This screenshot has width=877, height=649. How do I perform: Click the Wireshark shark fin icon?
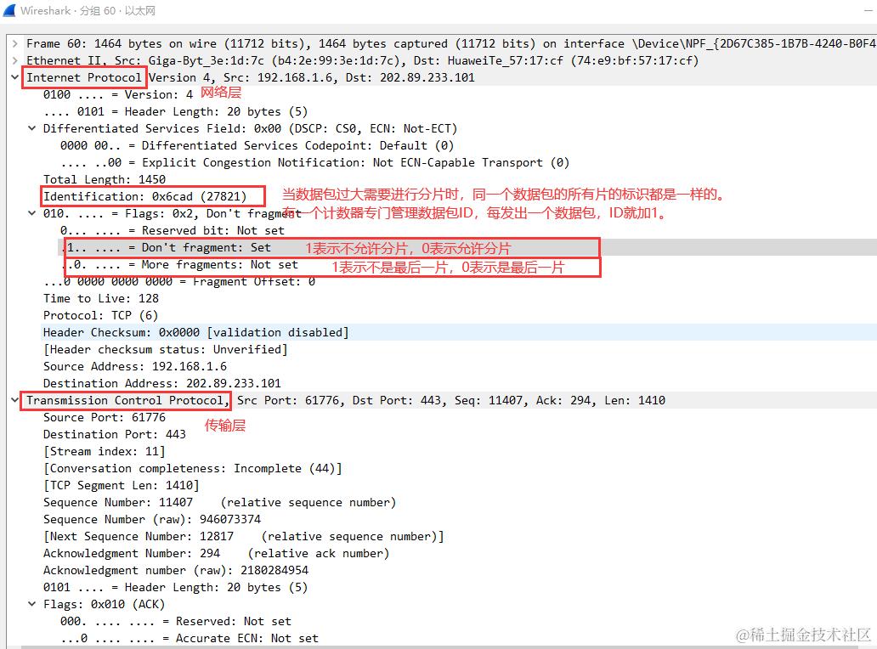pos(9,11)
